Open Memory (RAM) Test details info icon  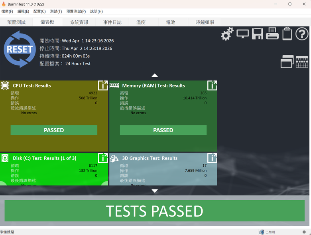click(212, 86)
